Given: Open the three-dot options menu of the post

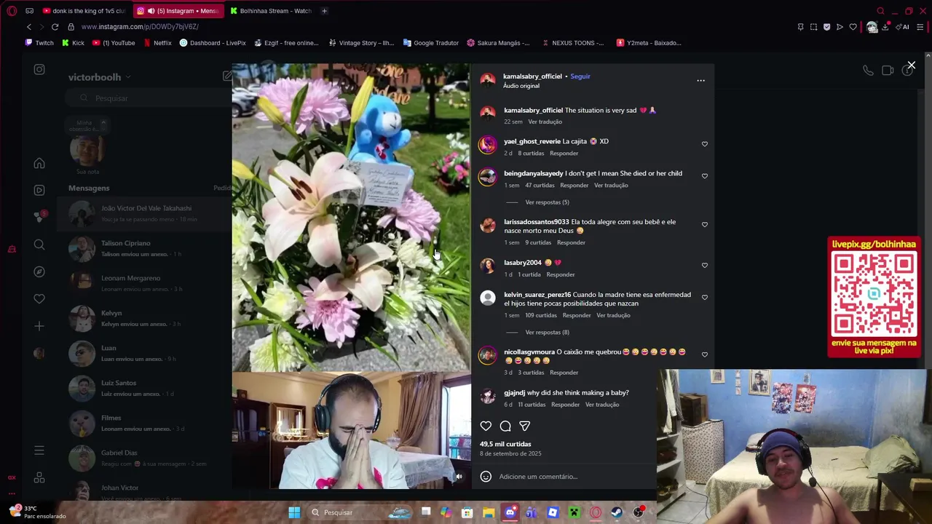Looking at the screenshot, I should coord(700,80).
